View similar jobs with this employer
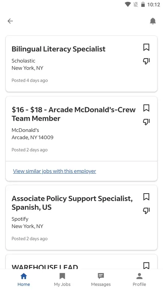This screenshot has height=290, width=163. [55, 171]
